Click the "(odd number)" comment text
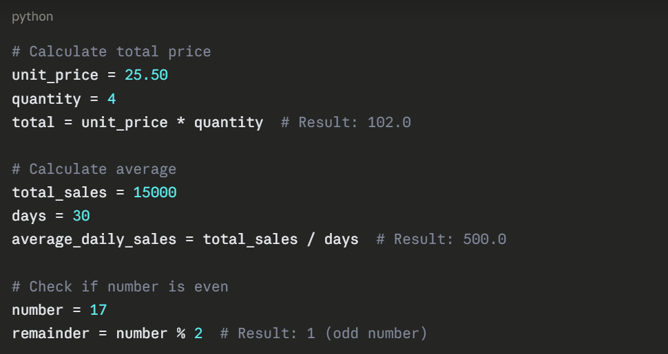Image resolution: width=668 pixels, height=354 pixels. click(376, 333)
